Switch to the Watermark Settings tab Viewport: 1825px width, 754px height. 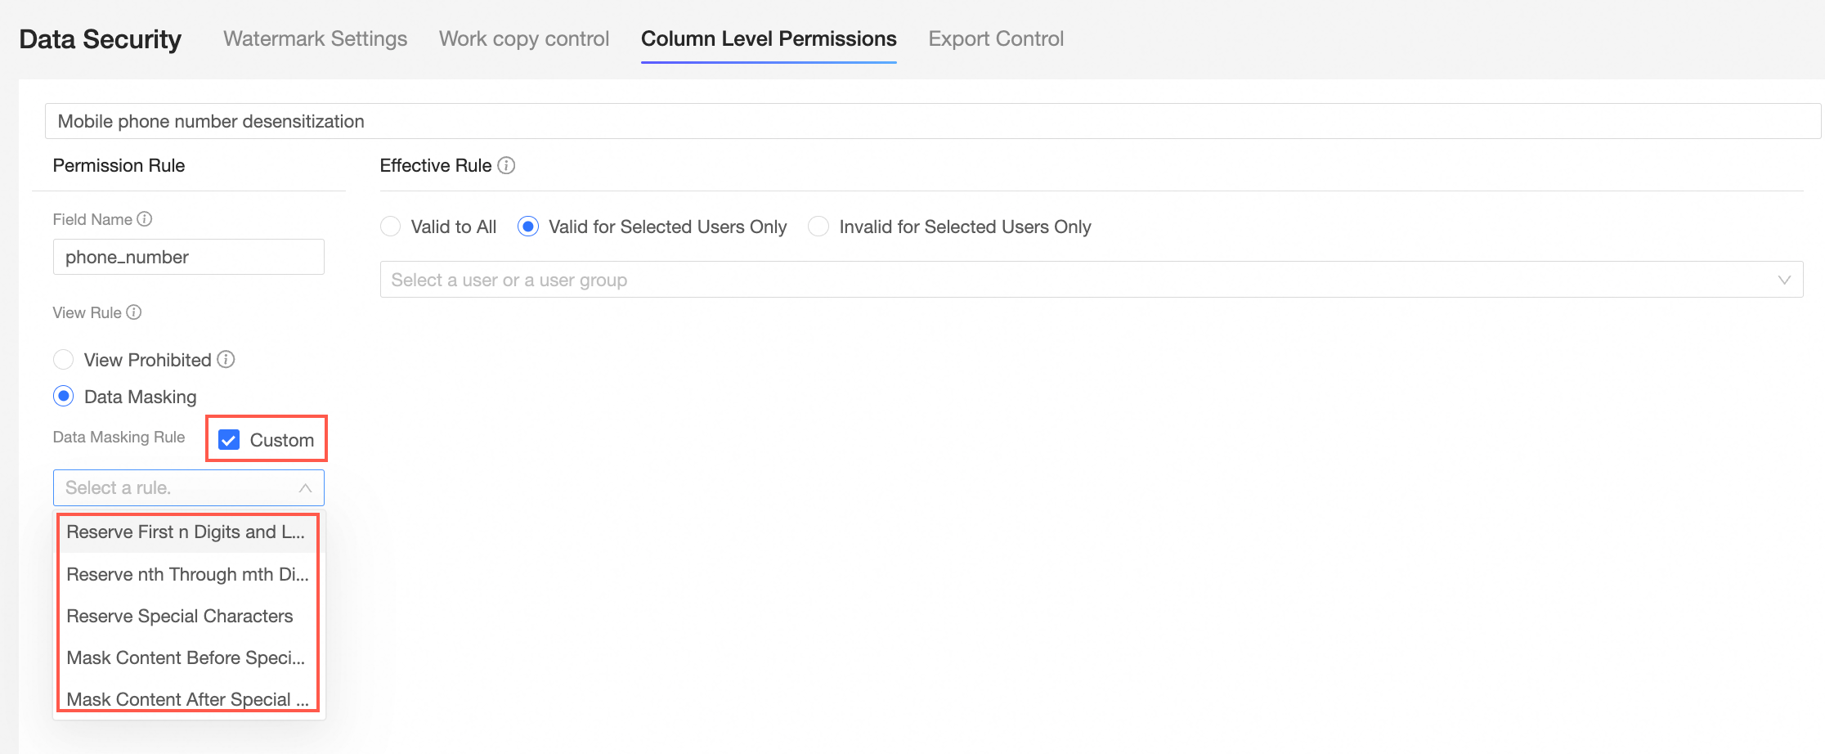315,38
